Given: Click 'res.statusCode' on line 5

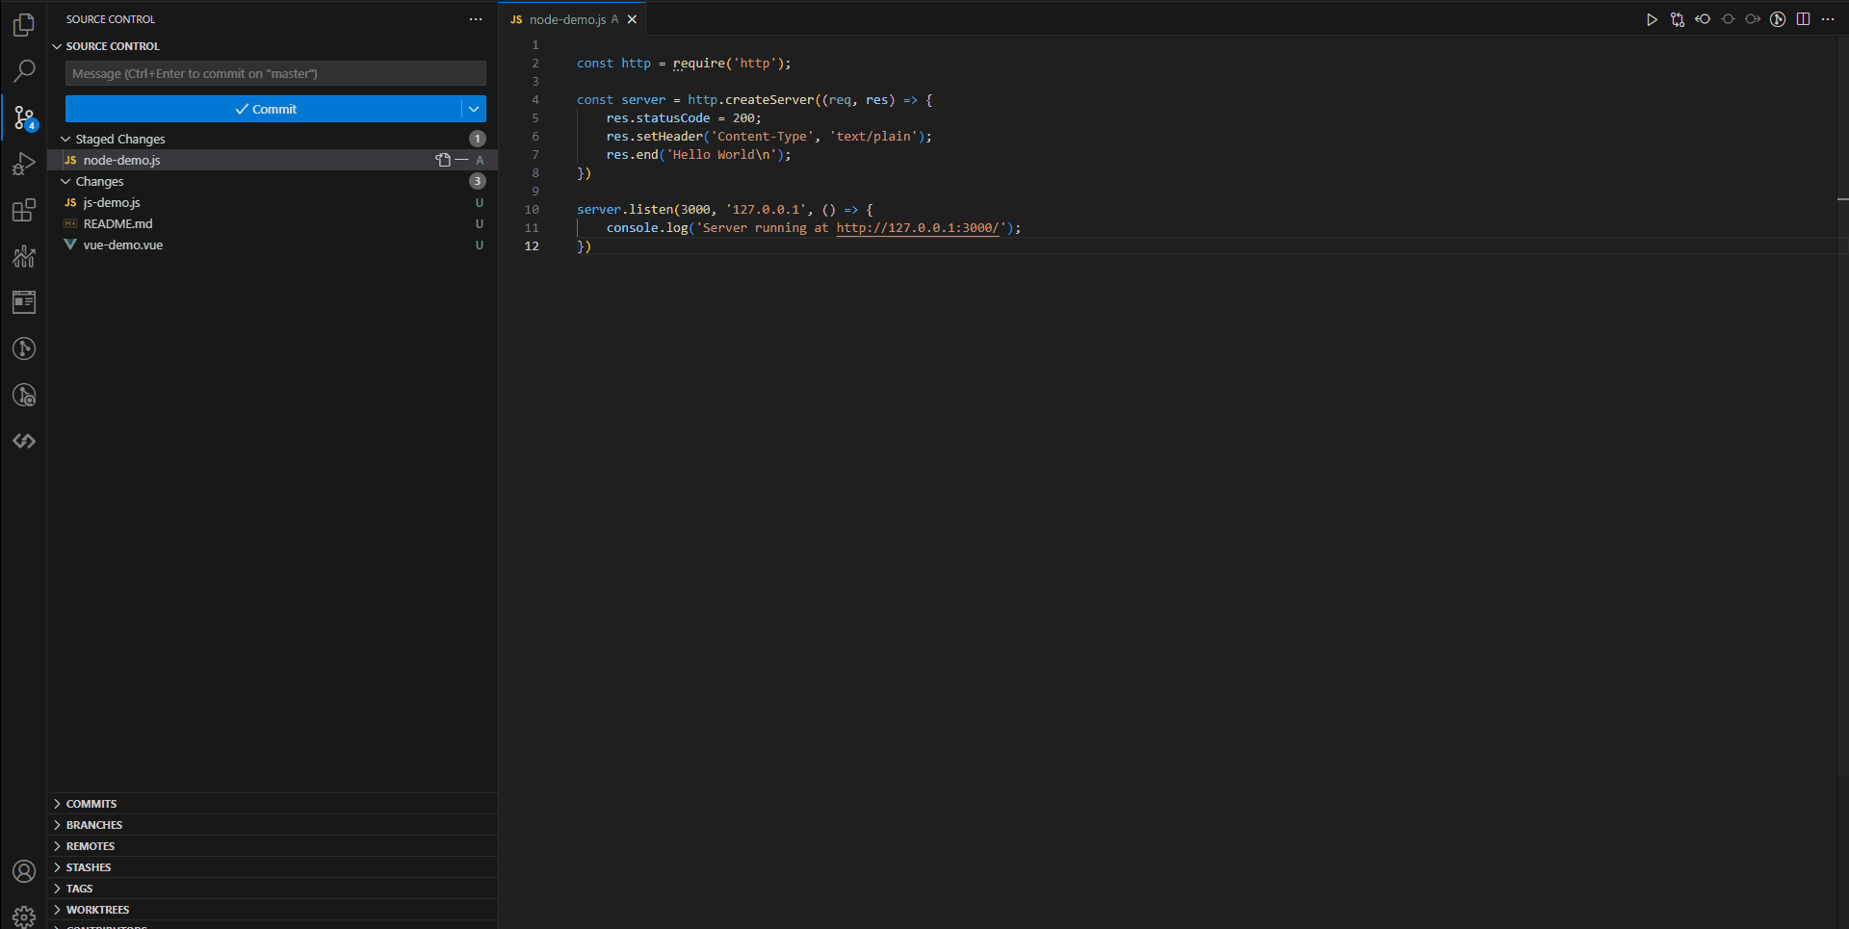Looking at the screenshot, I should [658, 118].
